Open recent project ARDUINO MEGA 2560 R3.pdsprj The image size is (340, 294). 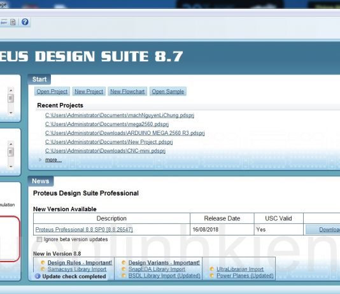tap(125, 133)
